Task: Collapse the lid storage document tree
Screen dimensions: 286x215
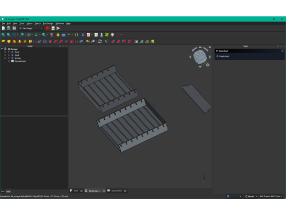Action: pos(2,49)
